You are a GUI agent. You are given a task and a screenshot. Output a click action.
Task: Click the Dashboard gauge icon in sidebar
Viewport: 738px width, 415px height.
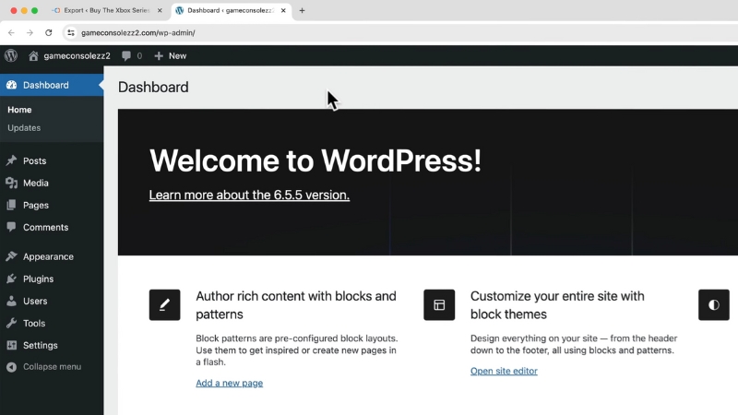(x=11, y=85)
